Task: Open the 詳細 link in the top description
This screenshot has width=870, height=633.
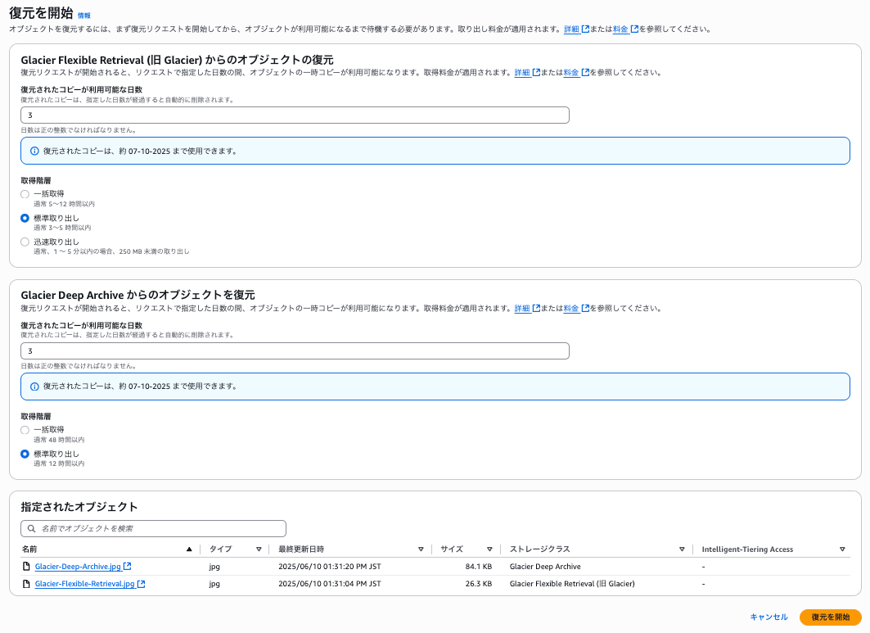Action: click(571, 29)
